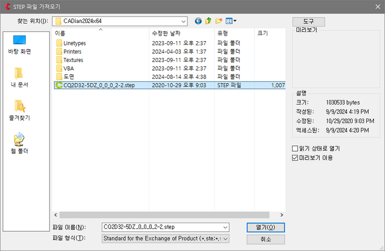The width and height of the screenshot is (385, 251).
Task: Create a new folder
Action: pyautogui.click(x=218, y=21)
